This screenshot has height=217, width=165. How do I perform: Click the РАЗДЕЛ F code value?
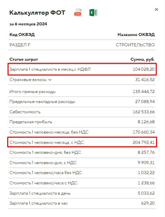(20, 45)
